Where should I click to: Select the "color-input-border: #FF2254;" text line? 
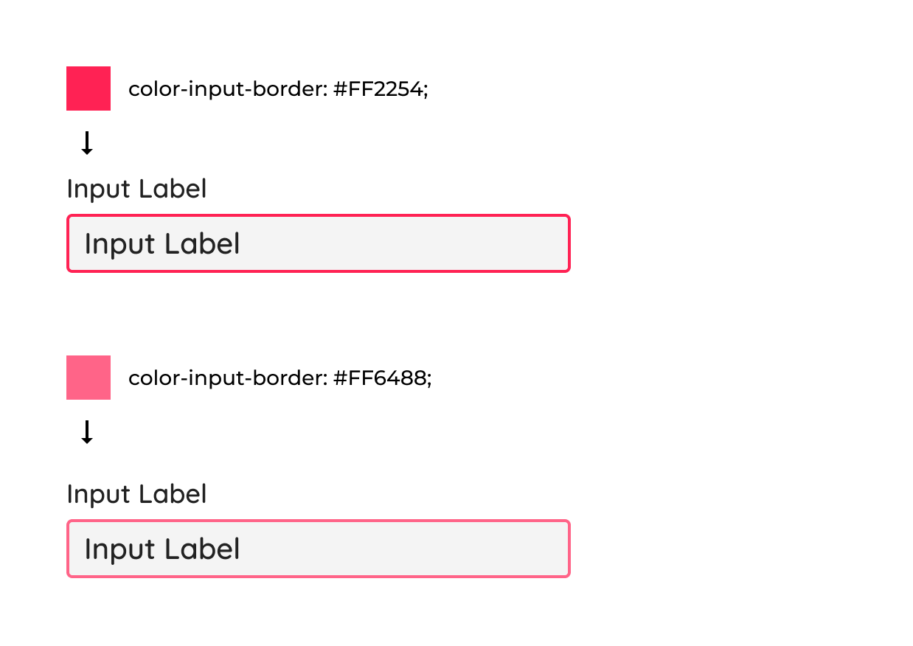tap(278, 89)
